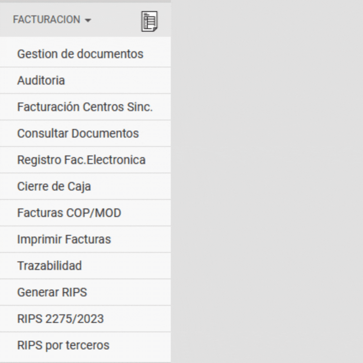Viewport: 363px width, 363px height.
Task: Click the FACTURACION dropdown label
Action: click(x=46, y=20)
